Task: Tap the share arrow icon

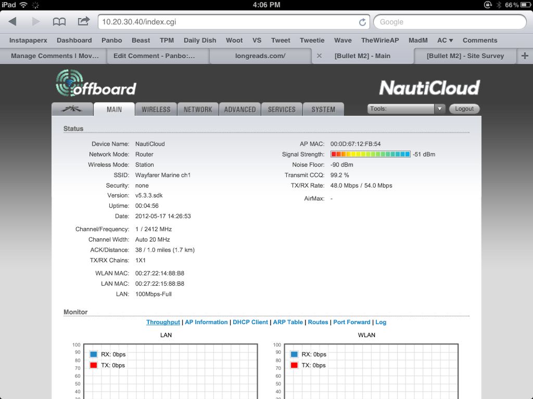Action: click(x=84, y=21)
